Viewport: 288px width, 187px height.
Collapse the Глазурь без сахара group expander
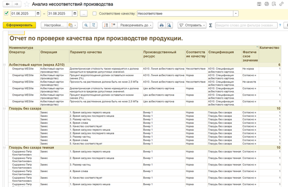point(4,109)
